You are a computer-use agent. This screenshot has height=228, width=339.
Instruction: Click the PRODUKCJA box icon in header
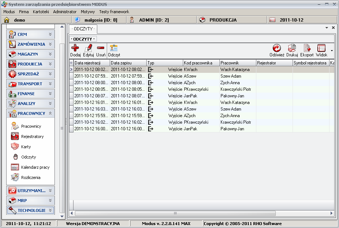tap(202, 20)
